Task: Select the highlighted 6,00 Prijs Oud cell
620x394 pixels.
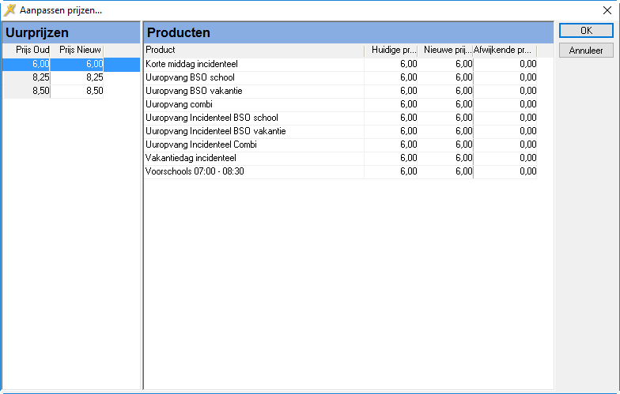Action: pos(28,64)
